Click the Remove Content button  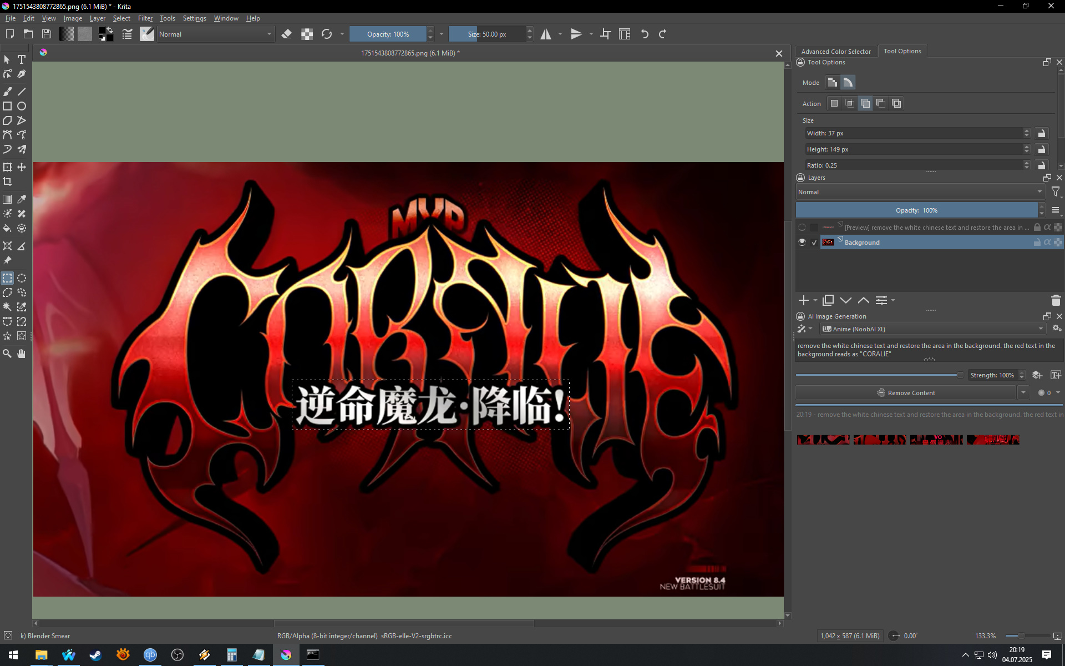[x=906, y=393]
